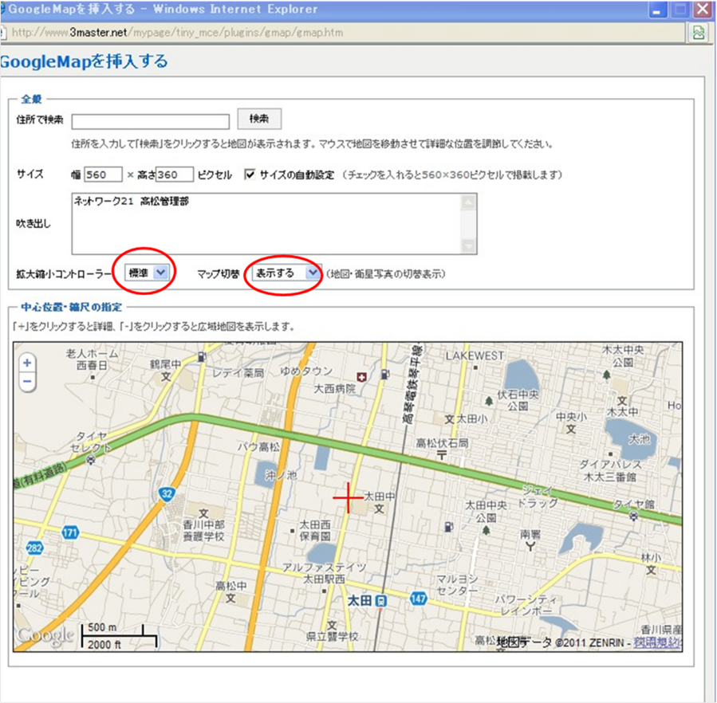Click the 南署 police station symbol

tap(530, 546)
